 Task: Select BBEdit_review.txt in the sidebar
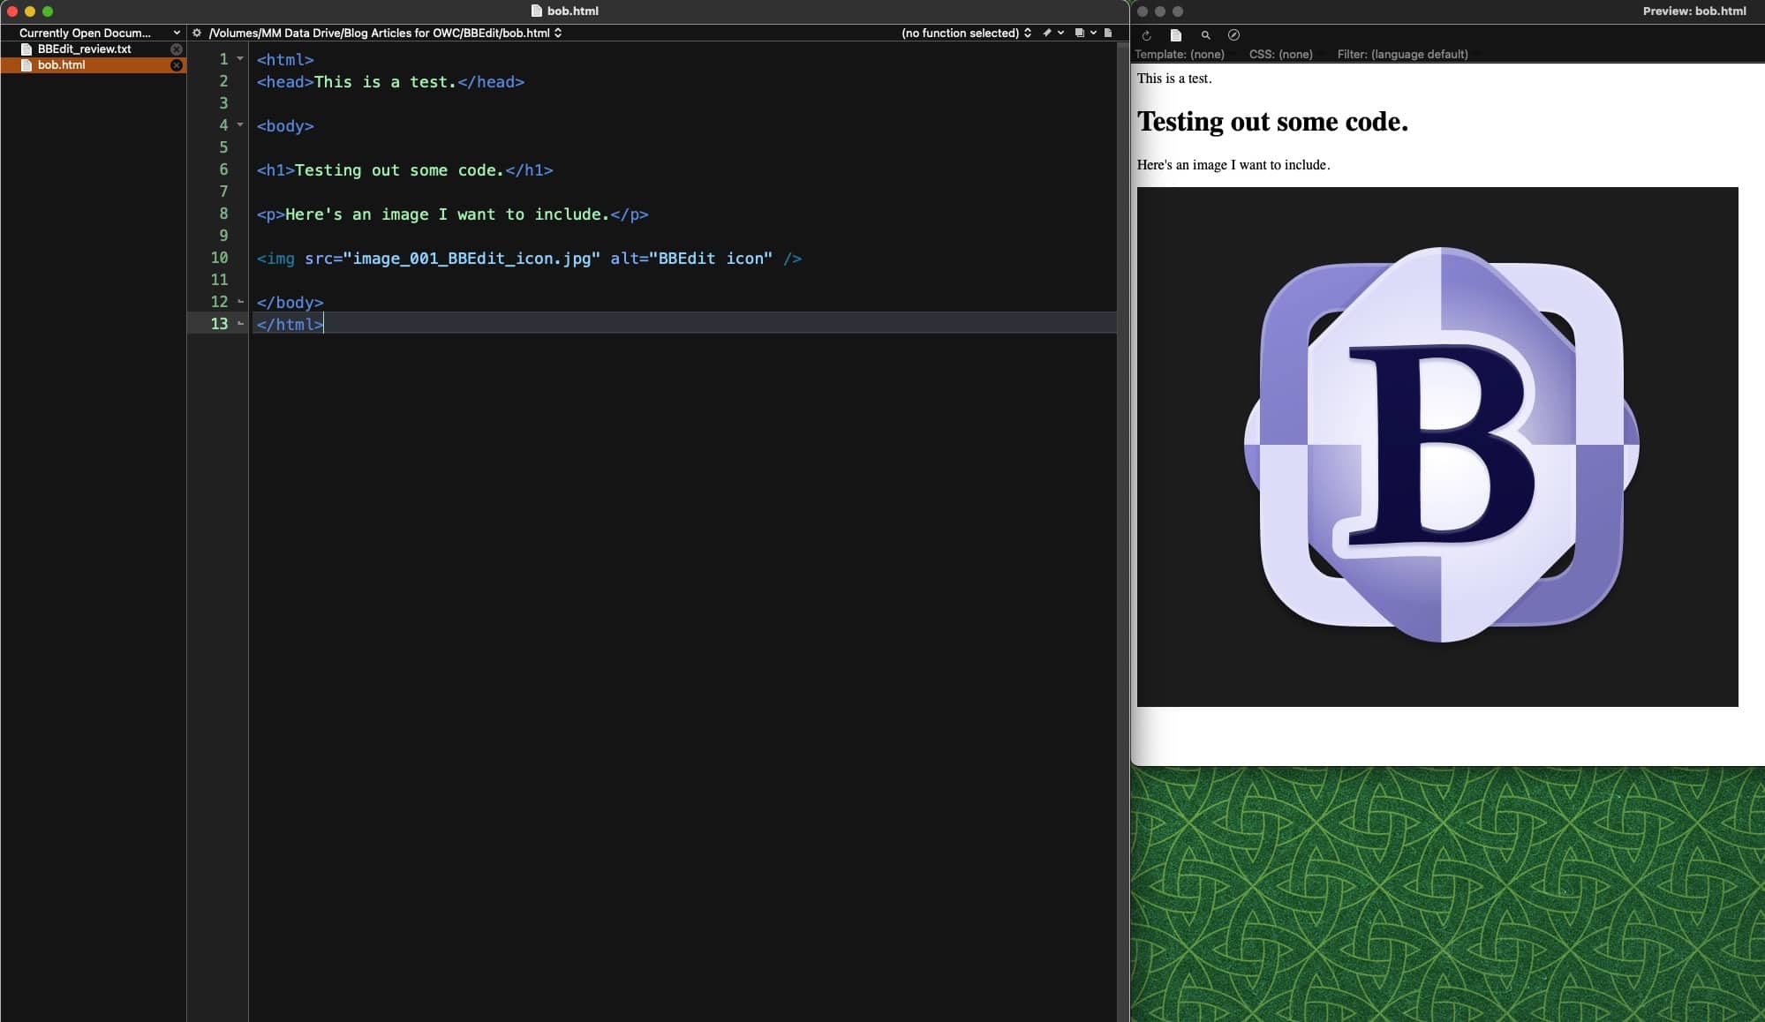84,49
